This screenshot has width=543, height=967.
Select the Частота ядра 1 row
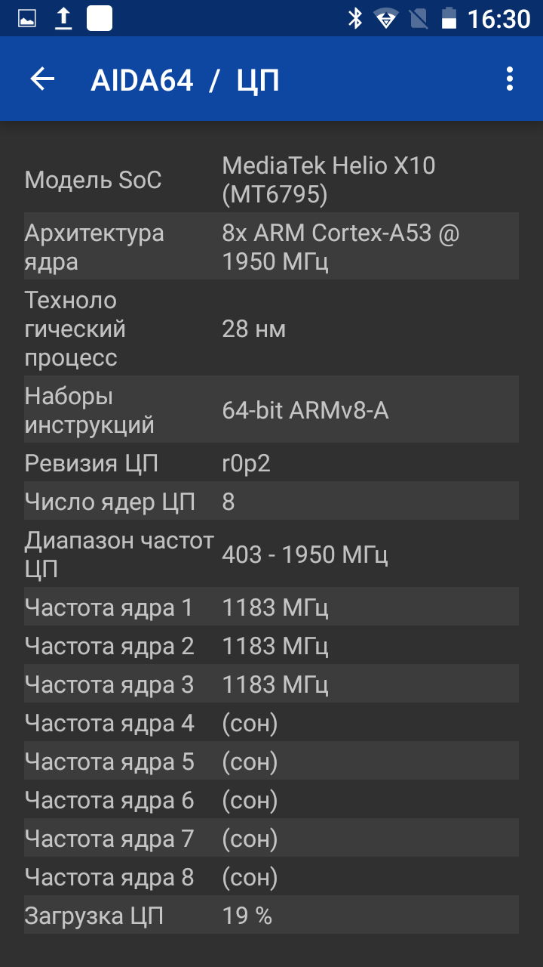pyautogui.click(x=271, y=607)
